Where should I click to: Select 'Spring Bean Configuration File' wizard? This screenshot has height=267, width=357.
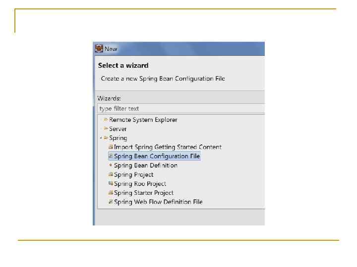(157, 156)
